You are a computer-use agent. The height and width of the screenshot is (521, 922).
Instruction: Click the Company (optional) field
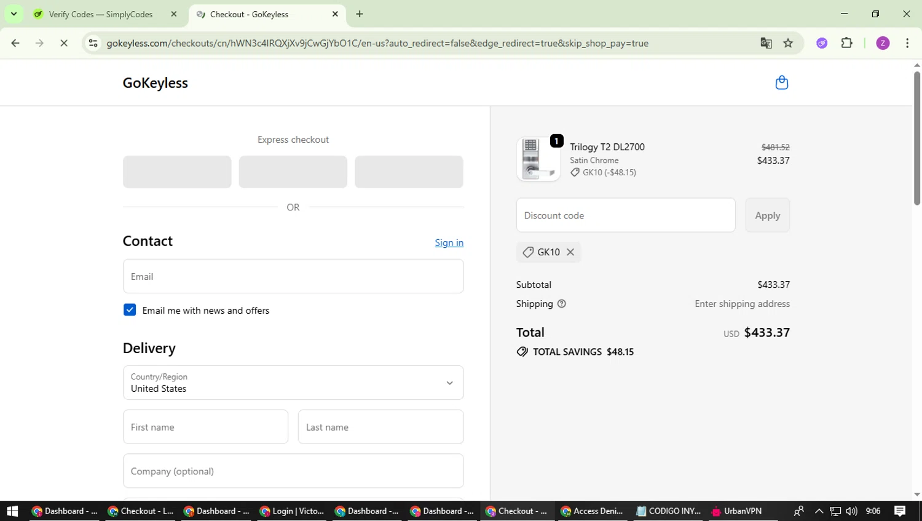(293, 471)
